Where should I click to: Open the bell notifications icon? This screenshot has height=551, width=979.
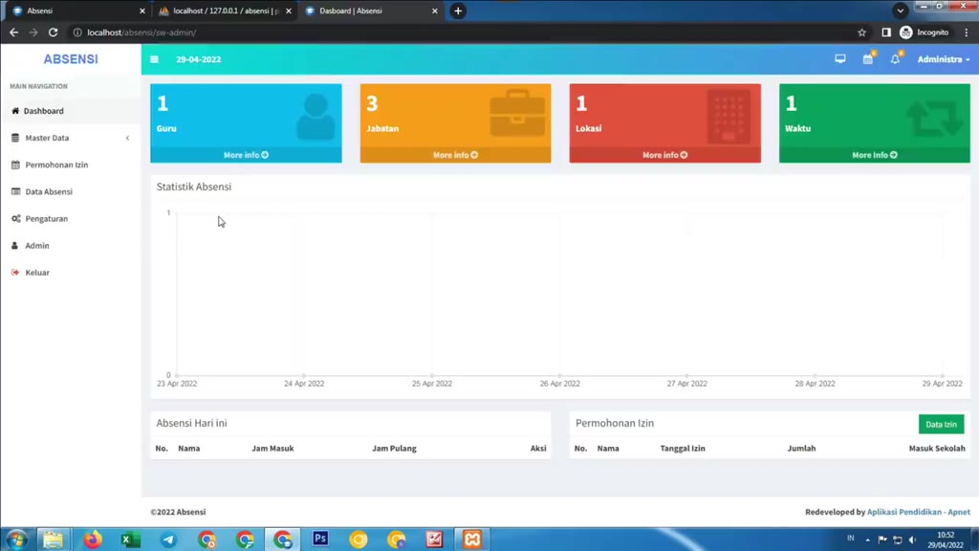[896, 58]
